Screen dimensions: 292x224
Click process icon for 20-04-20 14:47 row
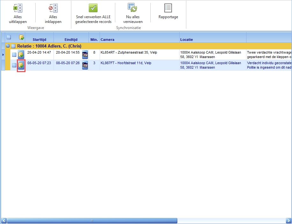tap(21, 55)
